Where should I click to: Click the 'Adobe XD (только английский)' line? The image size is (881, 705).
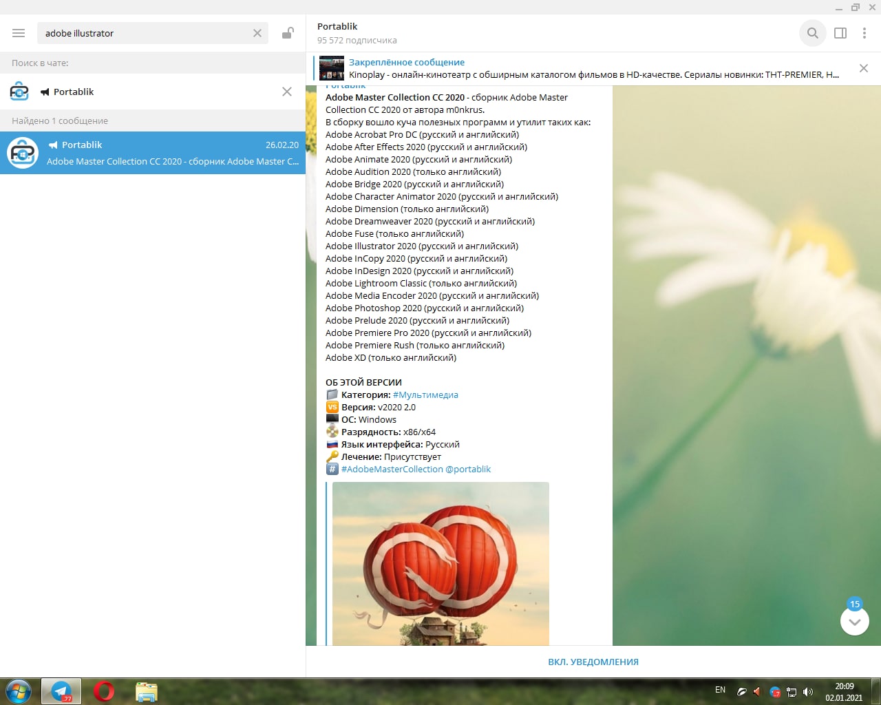pyautogui.click(x=391, y=358)
